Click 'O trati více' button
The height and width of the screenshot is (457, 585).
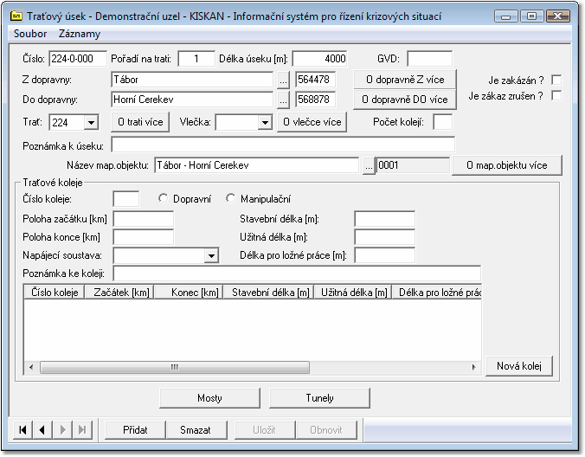(x=140, y=122)
